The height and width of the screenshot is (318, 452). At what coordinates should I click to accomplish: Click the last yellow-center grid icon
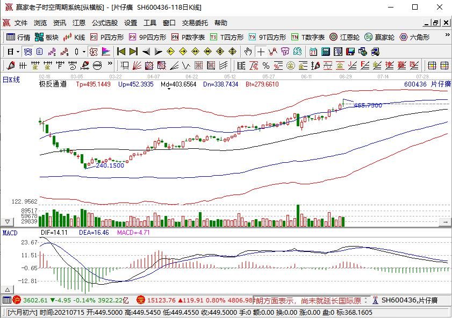(444, 66)
